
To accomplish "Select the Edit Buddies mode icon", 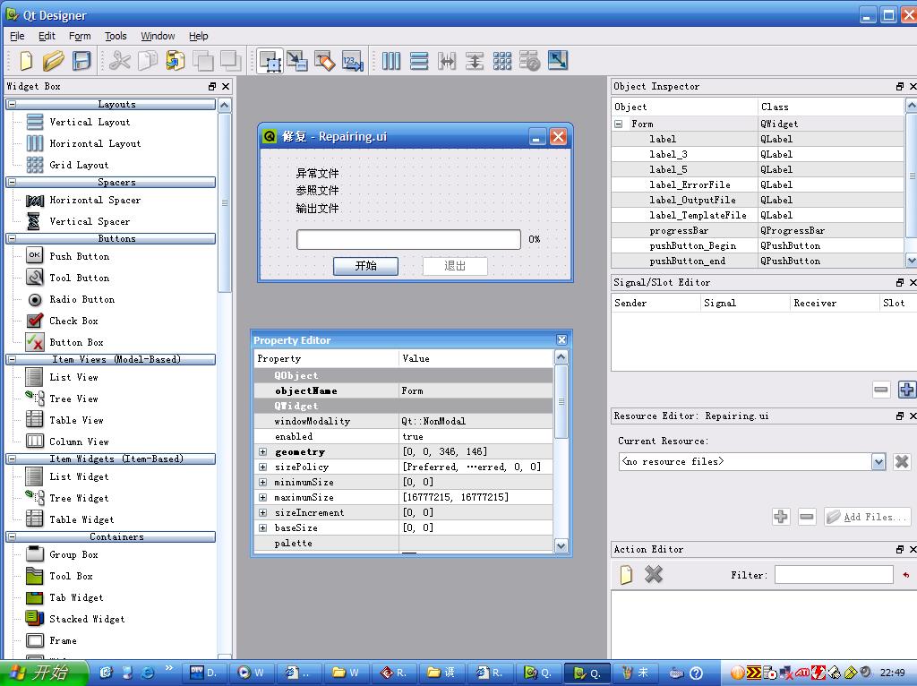I will 324,61.
